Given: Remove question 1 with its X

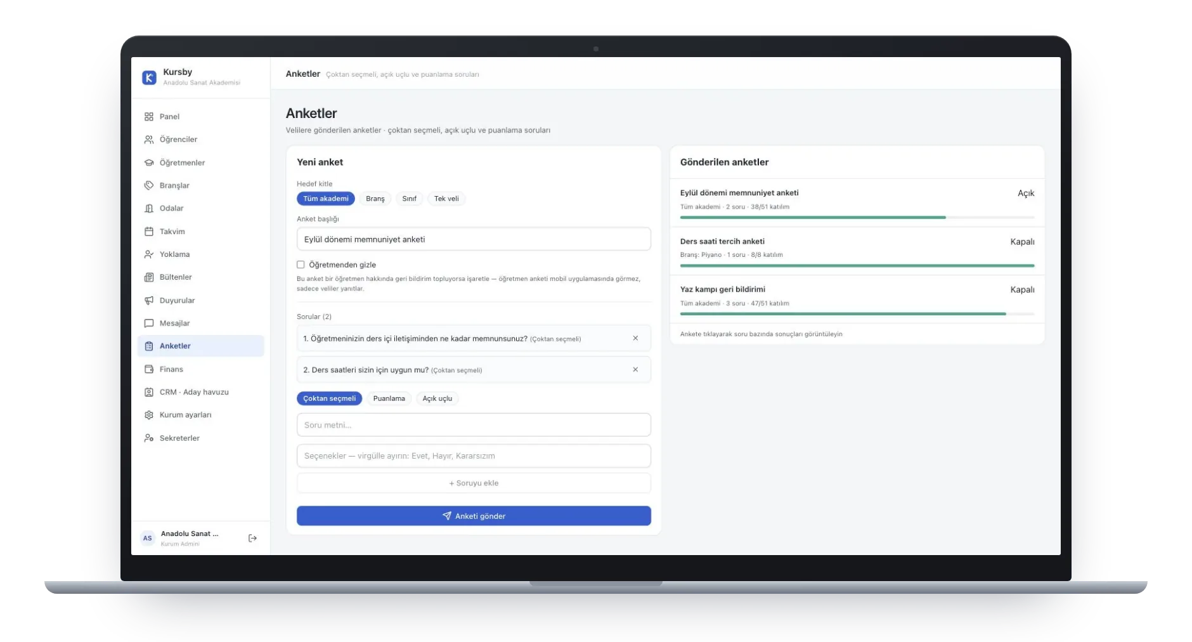Looking at the screenshot, I should 635,338.
